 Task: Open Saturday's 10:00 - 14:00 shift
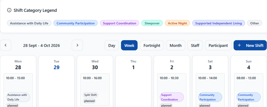(x=210, y=90)
